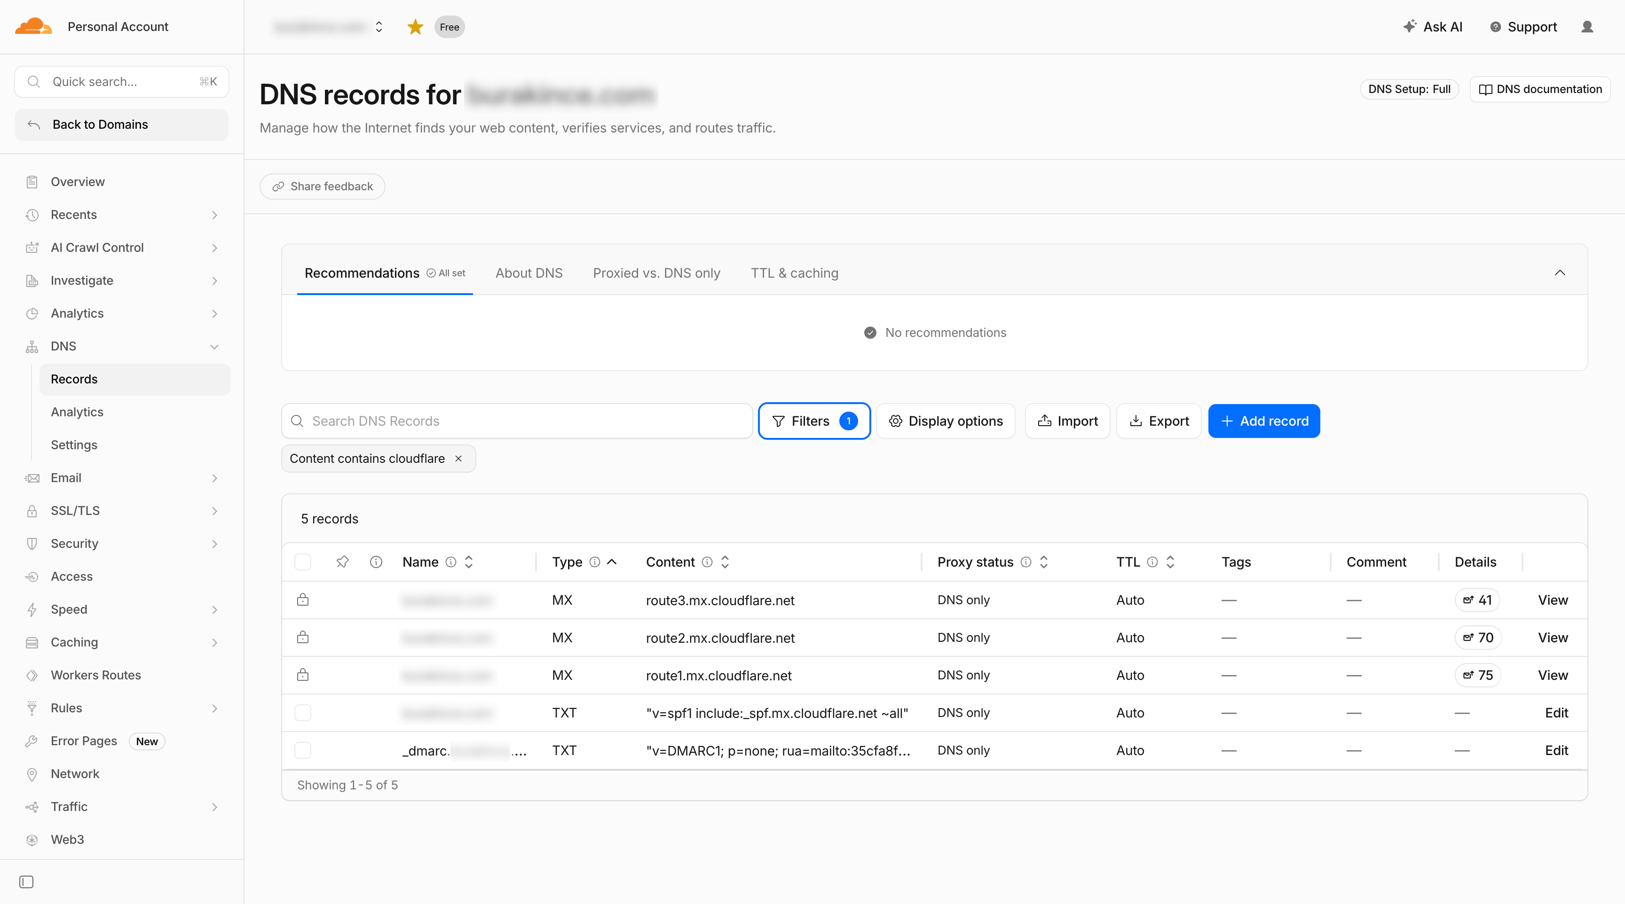Click Back to Domains
The height and width of the screenshot is (904, 1625).
(122, 124)
